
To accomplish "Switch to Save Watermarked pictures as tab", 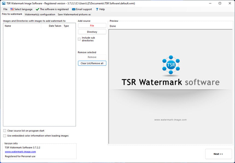I will pos(74,14).
